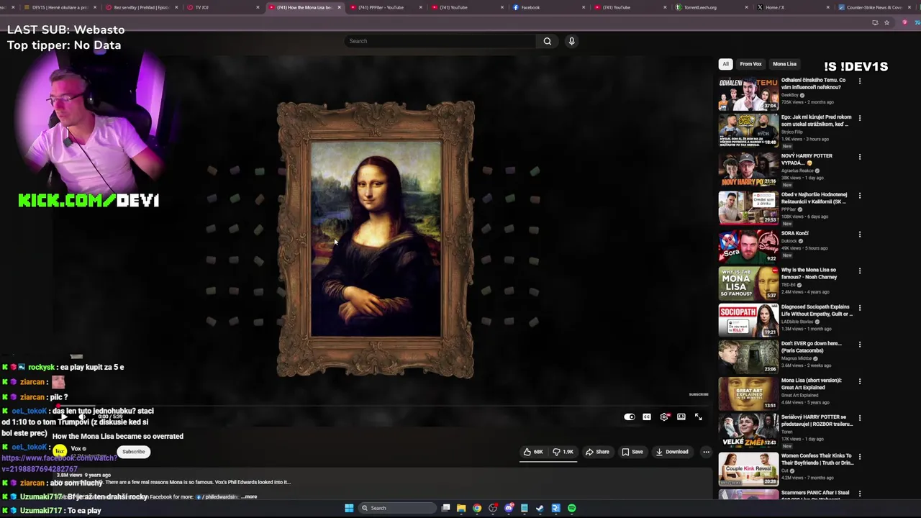Open File Explorer from the taskbar

(x=461, y=508)
